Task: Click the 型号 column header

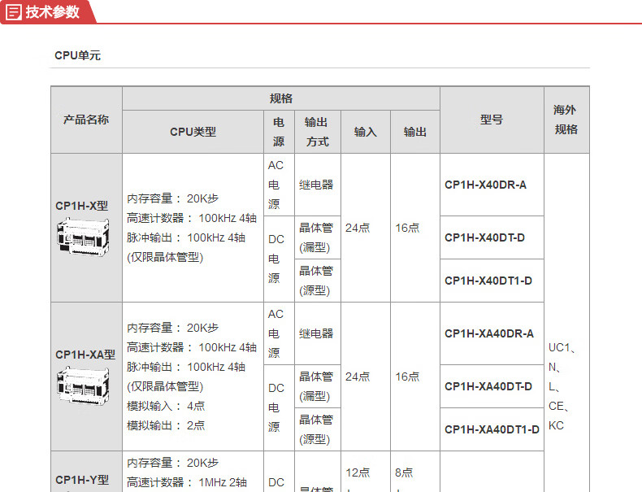Action: click(x=491, y=120)
